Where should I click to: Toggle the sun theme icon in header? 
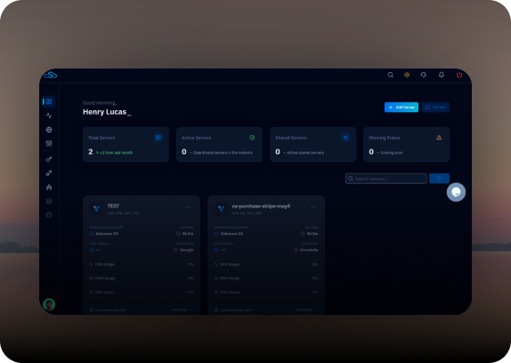point(407,75)
